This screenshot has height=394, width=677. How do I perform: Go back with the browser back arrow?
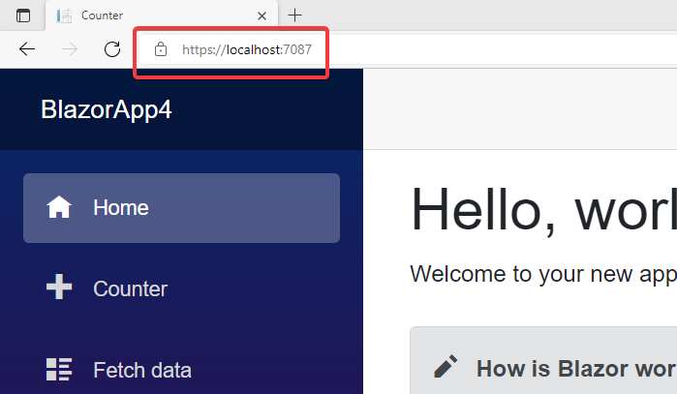pyautogui.click(x=27, y=49)
